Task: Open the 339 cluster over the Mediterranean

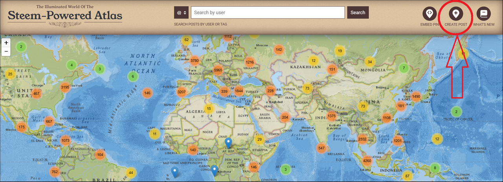Action: (x=224, y=92)
